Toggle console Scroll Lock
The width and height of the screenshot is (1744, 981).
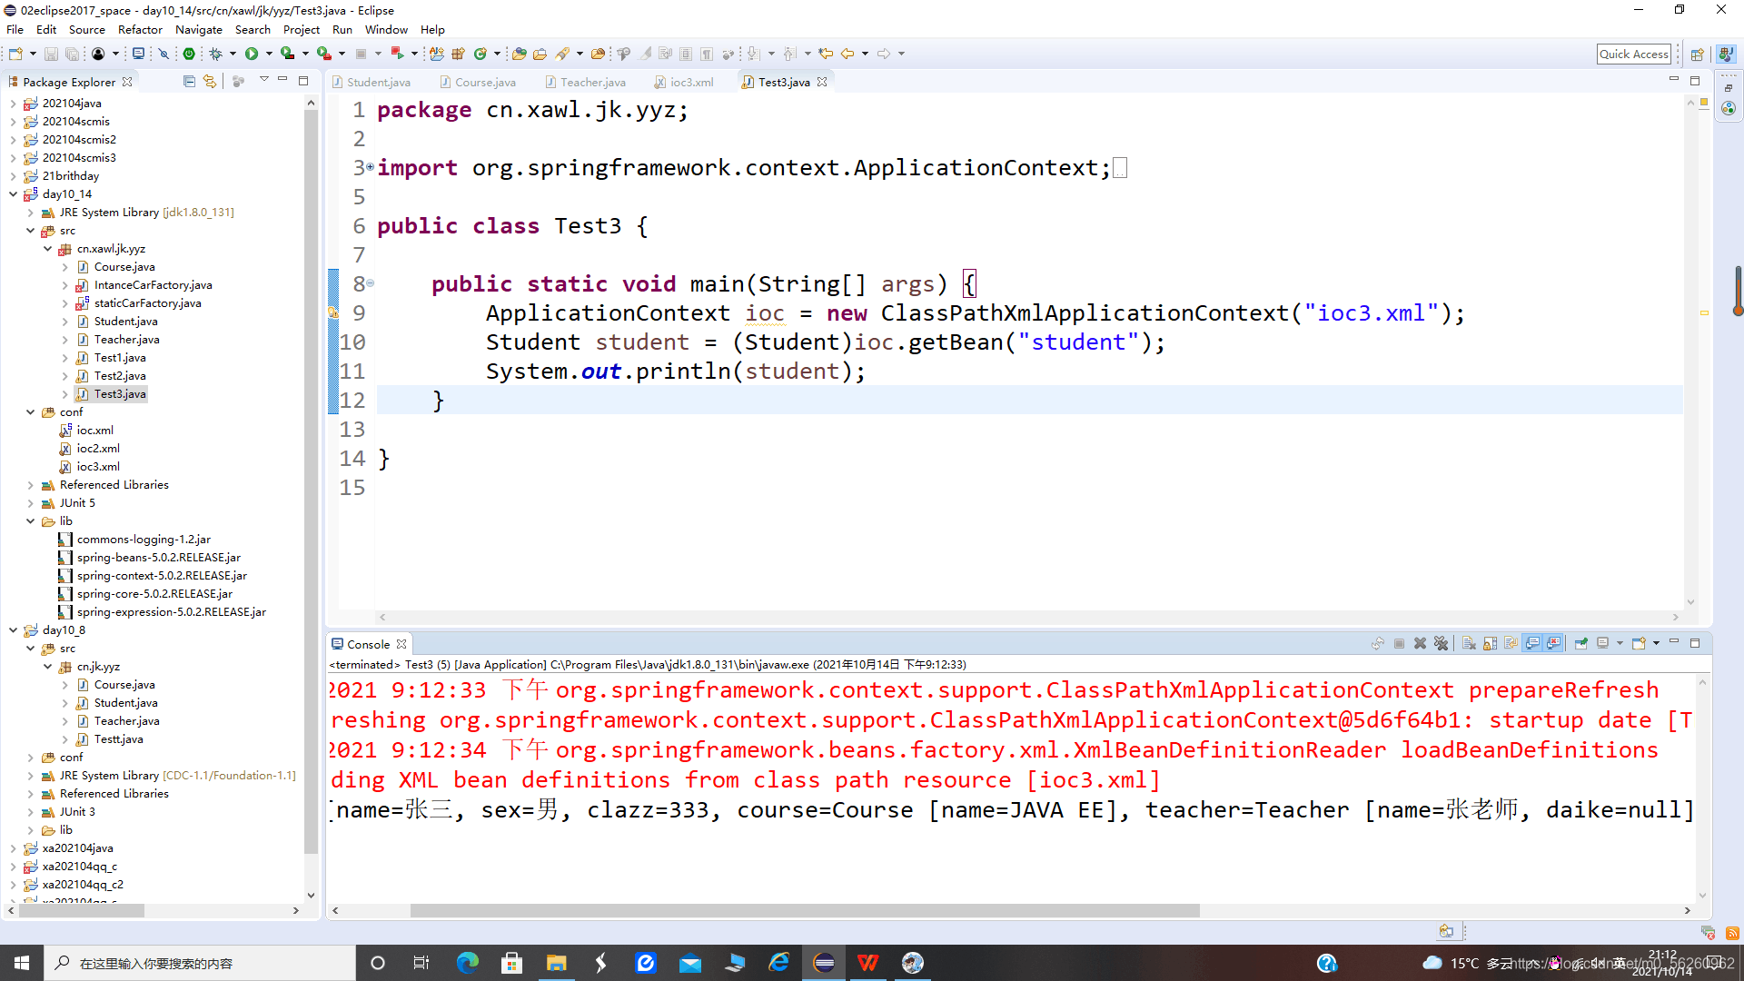click(x=1490, y=643)
